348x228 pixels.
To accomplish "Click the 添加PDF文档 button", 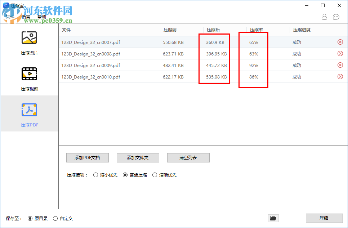I will coord(87,158).
